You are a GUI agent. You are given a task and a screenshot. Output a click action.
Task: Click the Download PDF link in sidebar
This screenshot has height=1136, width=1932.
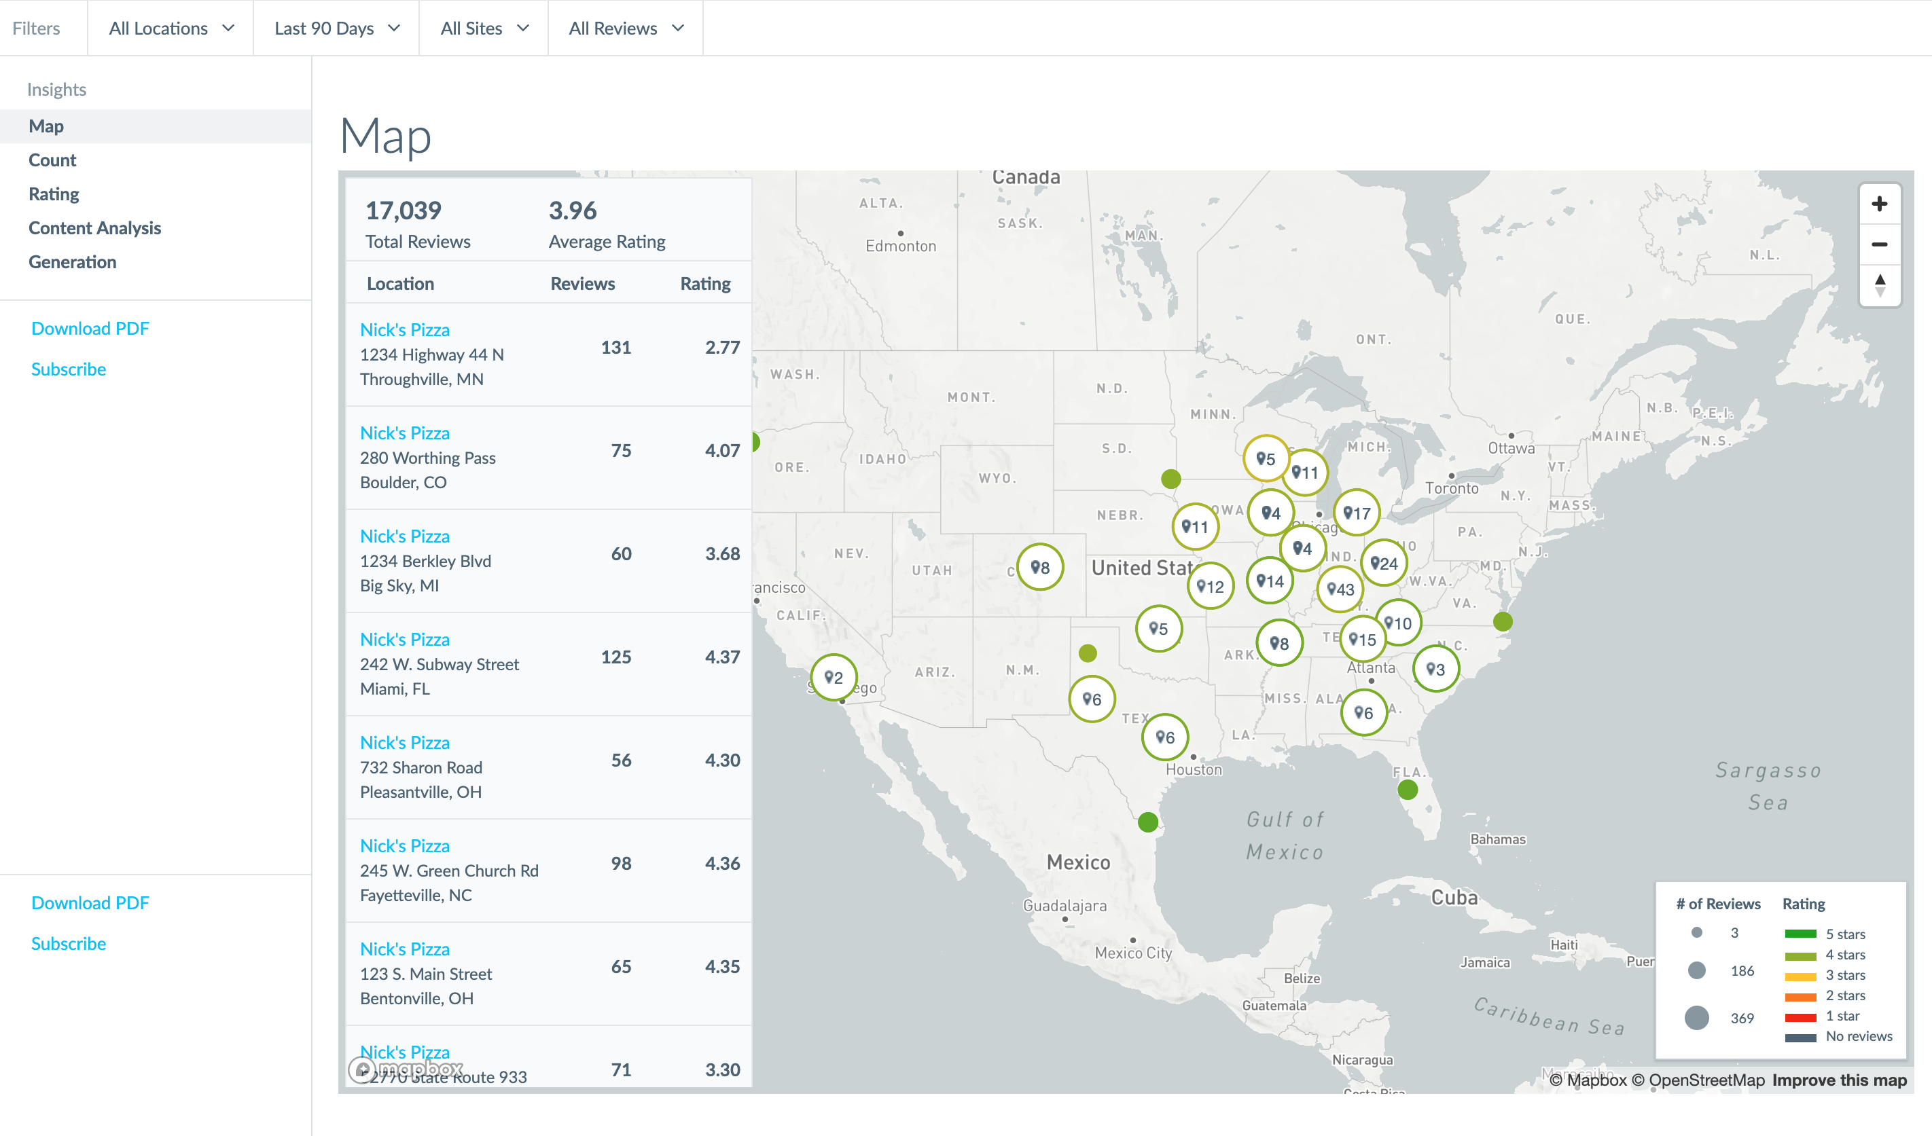click(x=89, y=327)
